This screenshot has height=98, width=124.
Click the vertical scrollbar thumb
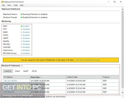coord(122,49)
